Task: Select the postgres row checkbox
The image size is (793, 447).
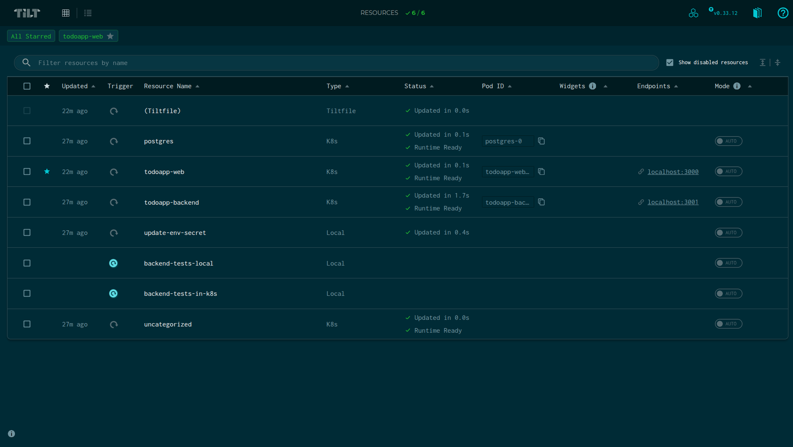Action: [27, 141]
